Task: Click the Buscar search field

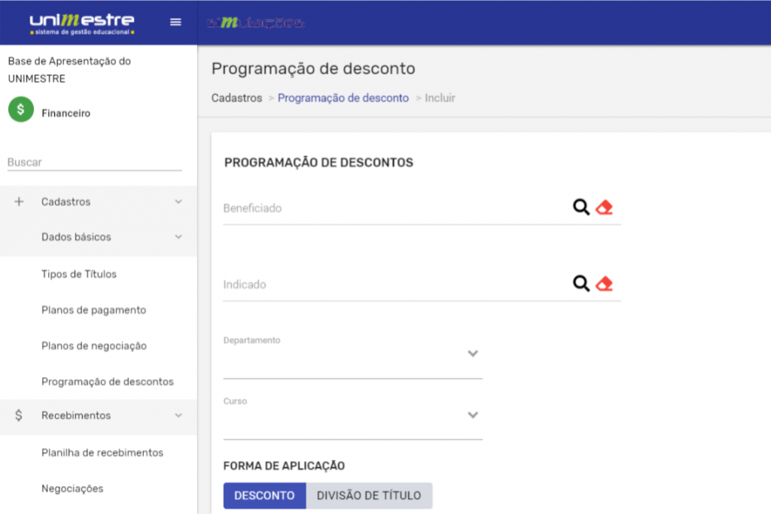Action: pos(94,163)
